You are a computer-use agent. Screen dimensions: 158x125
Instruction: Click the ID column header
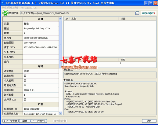pyautogui.click(x=66, y=19)
